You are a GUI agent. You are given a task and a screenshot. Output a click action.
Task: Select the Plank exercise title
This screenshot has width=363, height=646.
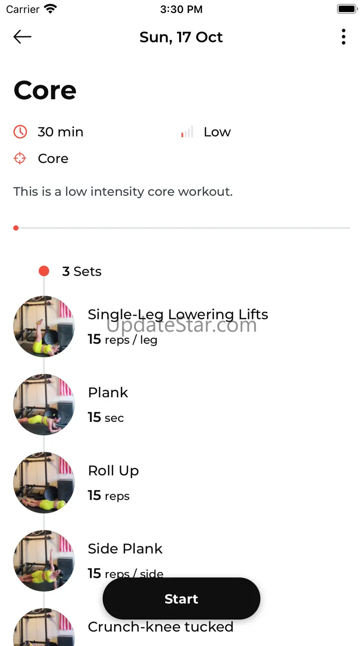pyautogui.click(x=108, y=393)
